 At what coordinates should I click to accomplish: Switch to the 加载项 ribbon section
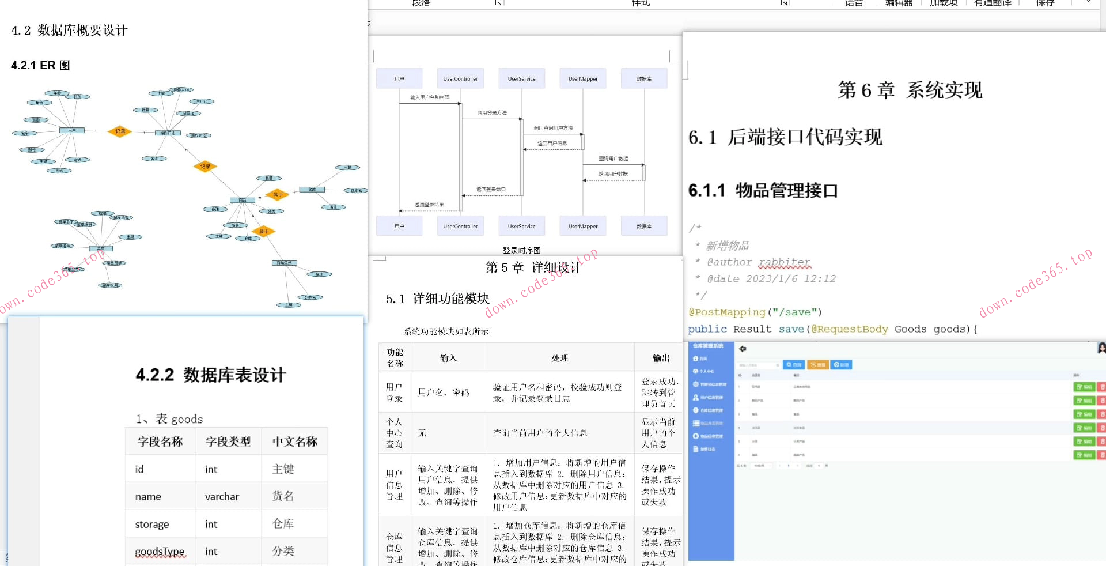coord(943,2)
